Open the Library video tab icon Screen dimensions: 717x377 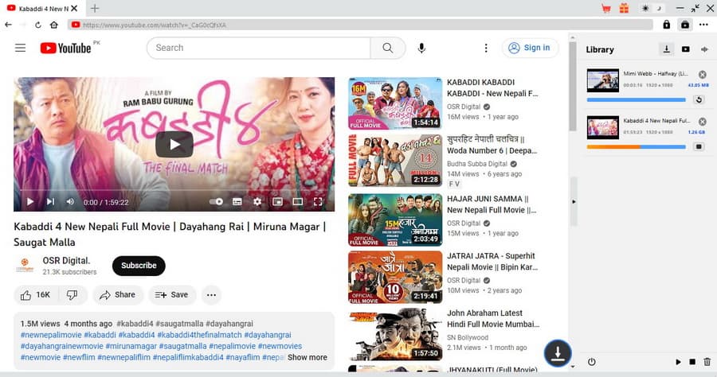685,49
